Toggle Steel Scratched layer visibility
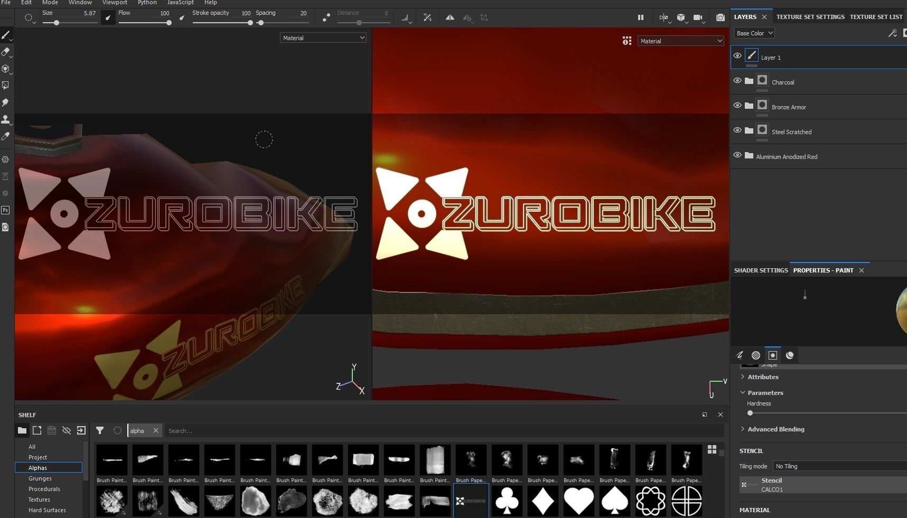 tap(737, 130)
